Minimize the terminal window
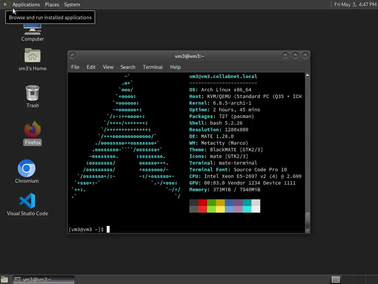The width and height of the screenshot is (378, 284). [285, 55]
